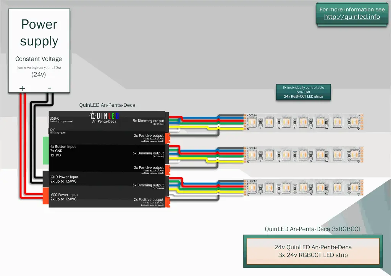Click the 'GND Power Input' label

click(x=64, y=177)
